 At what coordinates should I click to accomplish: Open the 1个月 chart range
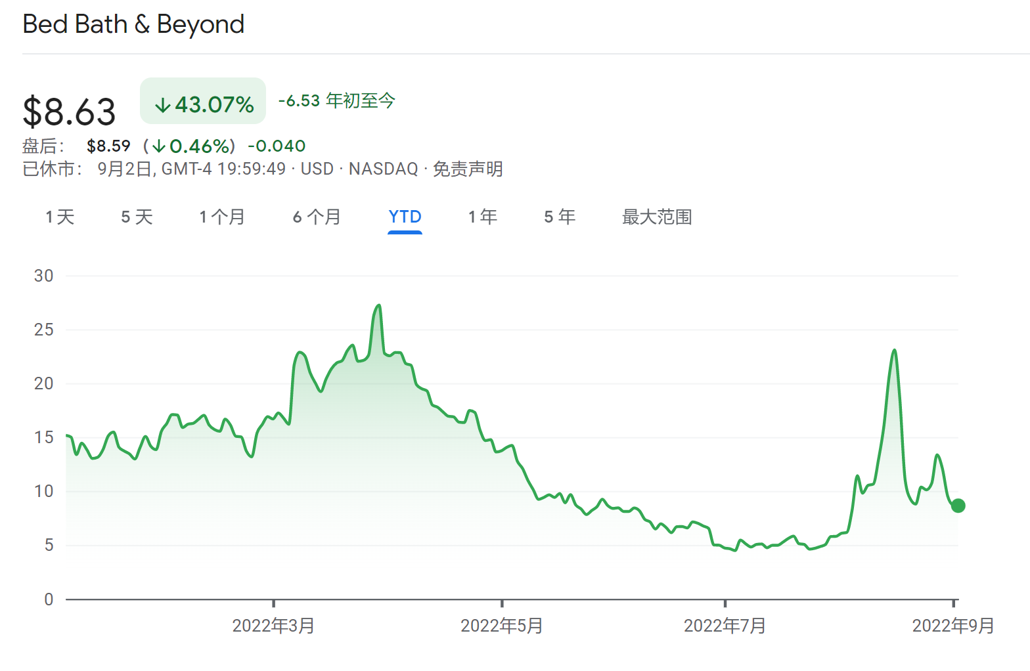tap(222, 217)
